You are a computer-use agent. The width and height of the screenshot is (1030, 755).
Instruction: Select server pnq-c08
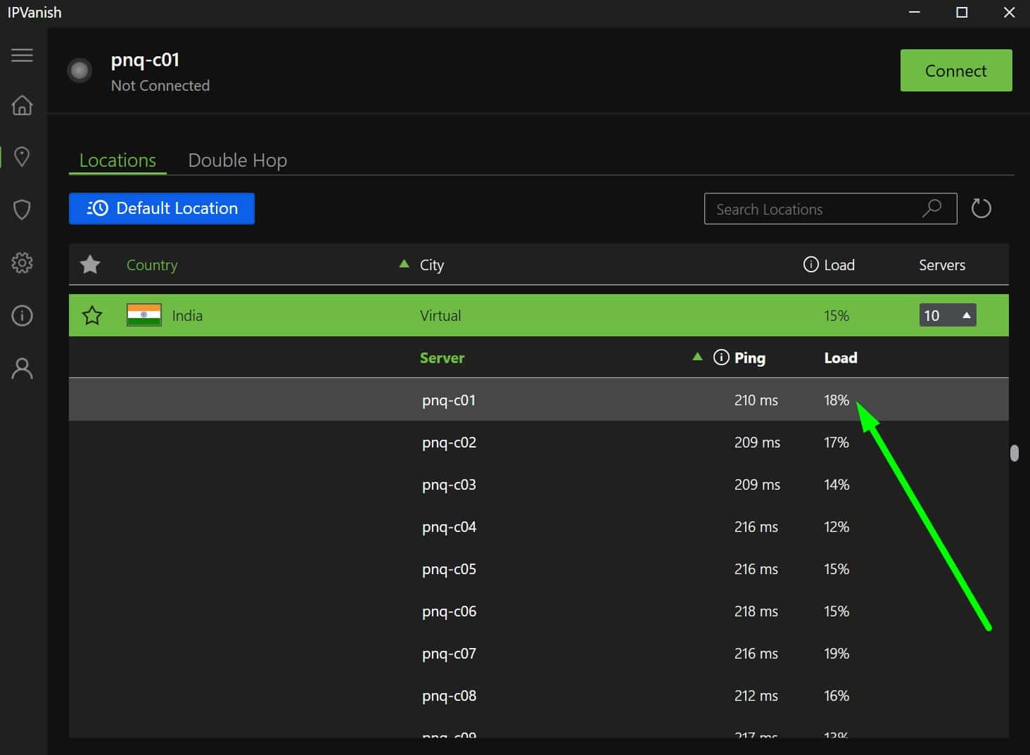539,695
